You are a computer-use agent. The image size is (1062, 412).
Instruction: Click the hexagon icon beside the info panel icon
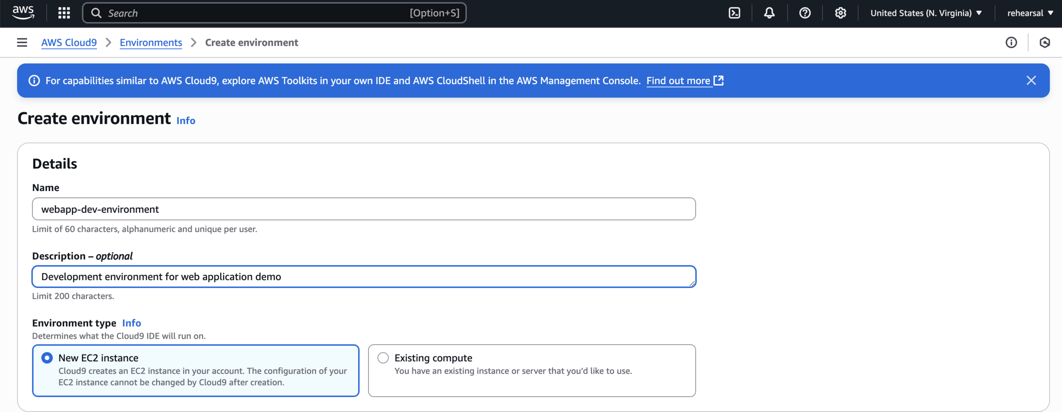click(1045, 42)
